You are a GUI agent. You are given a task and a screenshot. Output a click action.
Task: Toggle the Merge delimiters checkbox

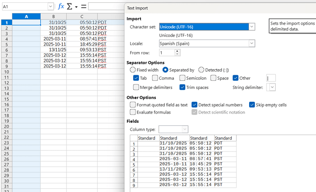click(136, 87)
